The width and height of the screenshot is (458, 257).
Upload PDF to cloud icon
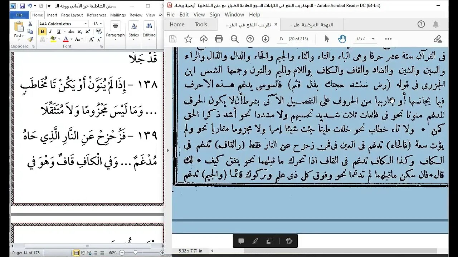(204, 39)
